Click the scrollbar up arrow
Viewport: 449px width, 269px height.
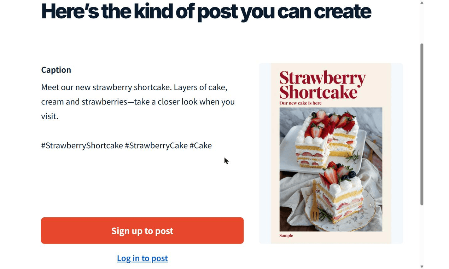(422, 3)
